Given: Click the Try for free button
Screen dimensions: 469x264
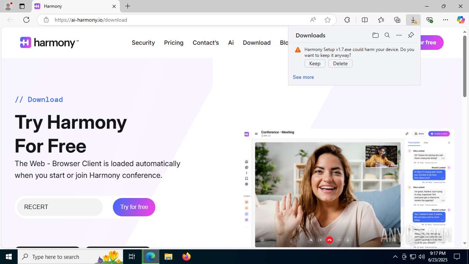Looking at the screenshot, I should [134, 207].
